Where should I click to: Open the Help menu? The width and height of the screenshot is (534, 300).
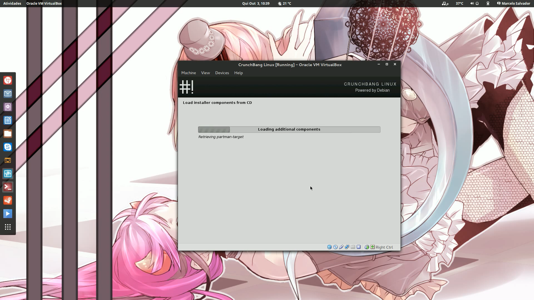[x=239, y=73]
